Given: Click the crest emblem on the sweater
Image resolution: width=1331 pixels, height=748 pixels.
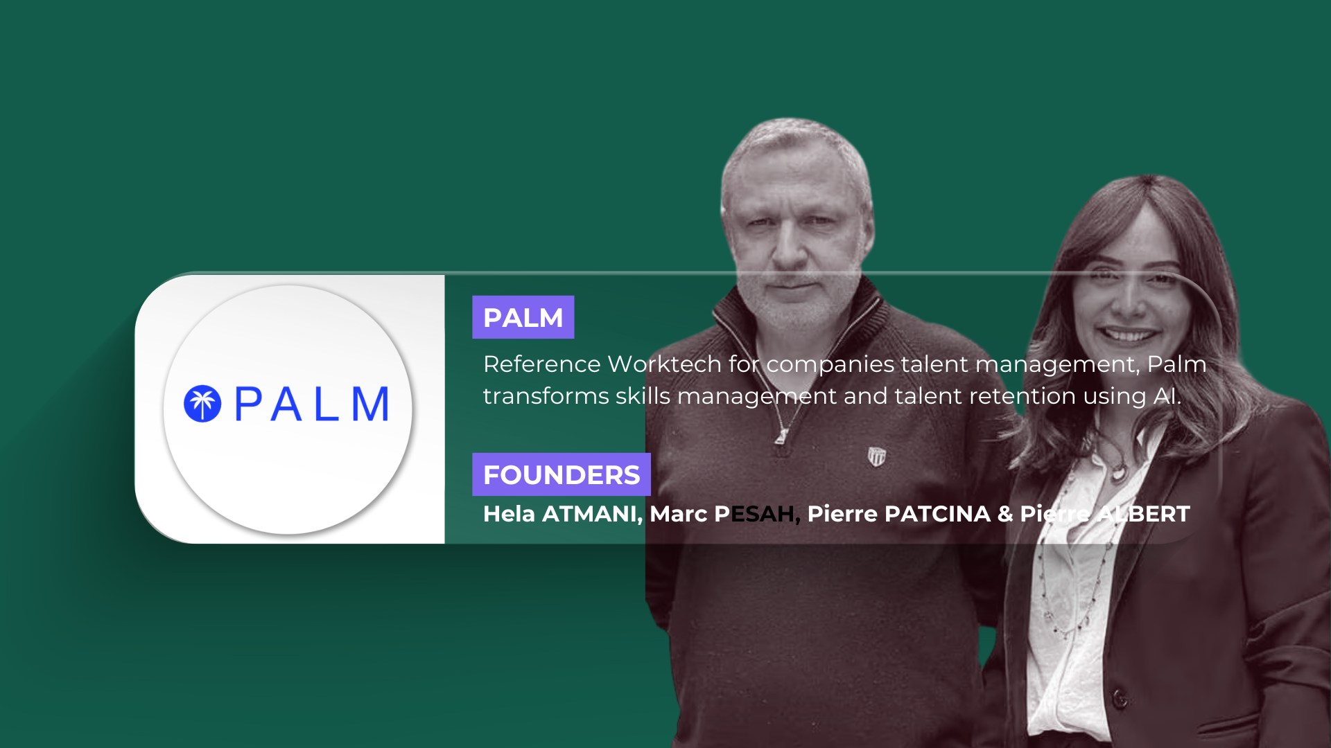Looking at the screenshot, I should click(x=876, y=456).
